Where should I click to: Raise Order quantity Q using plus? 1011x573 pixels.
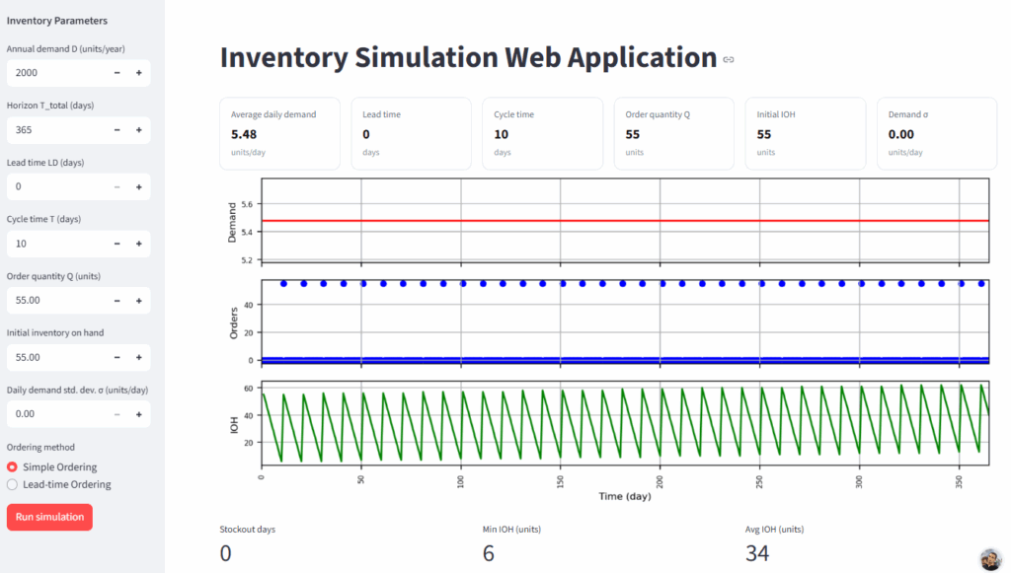(138, 301)
